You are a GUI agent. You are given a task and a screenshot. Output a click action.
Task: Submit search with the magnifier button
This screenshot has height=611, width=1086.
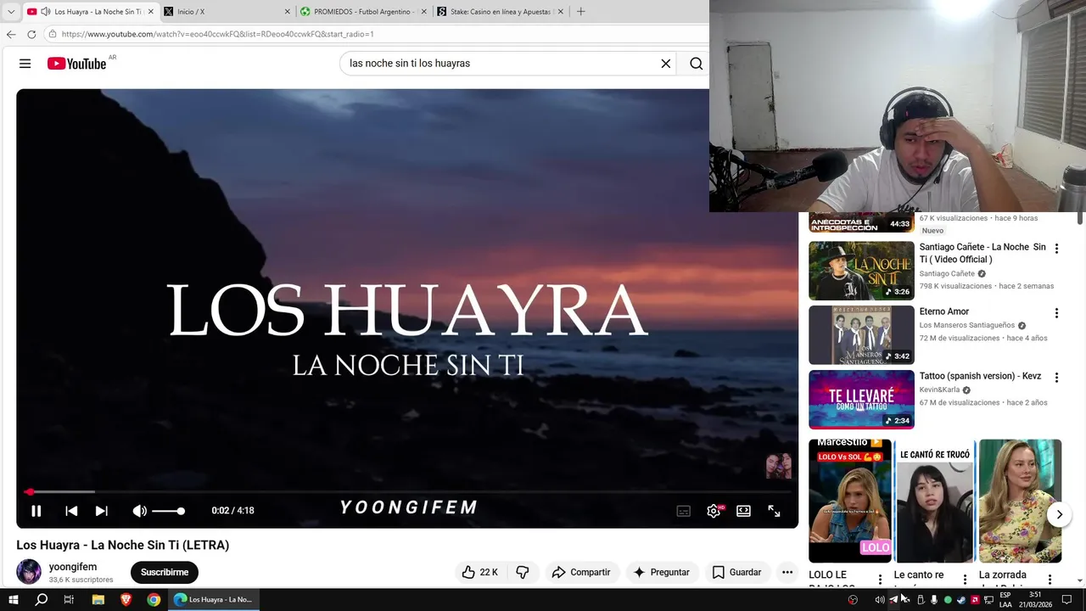(696, 64)
